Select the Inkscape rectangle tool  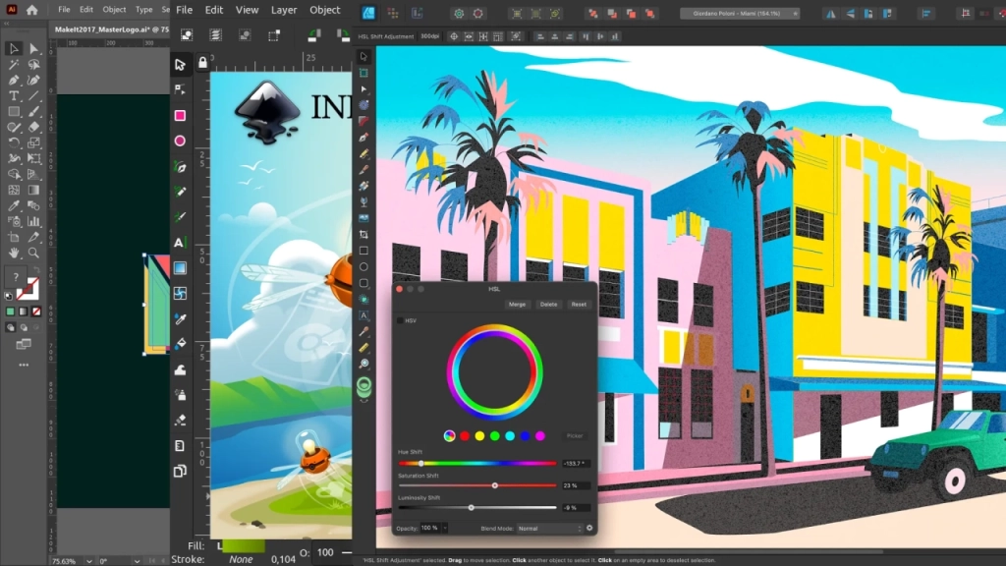[180, 115]
